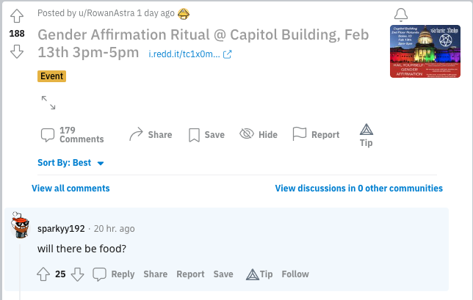Viewport: 473px width, 300px height.
Task: Downvote the post below the 188 score
Action: tap(17, 51)
